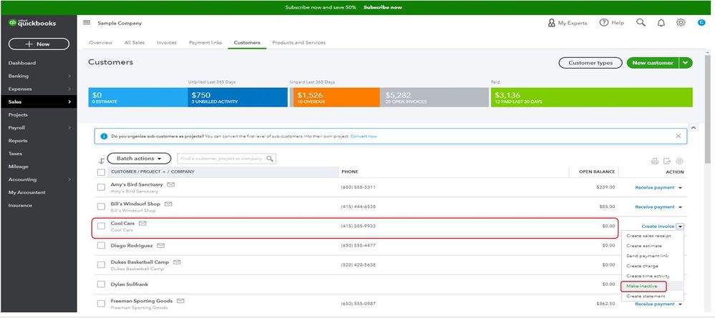Click the page vertical scrollbar
The image size is (715, 318).
708,109
